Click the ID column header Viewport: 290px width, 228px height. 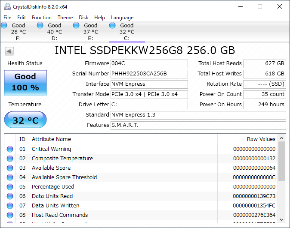tap(22, 139)
